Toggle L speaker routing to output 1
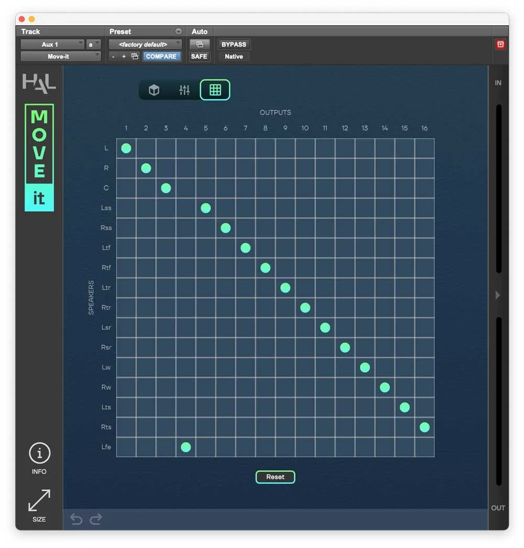The height and width of the screenshot is (548, 524). (126, 148)
